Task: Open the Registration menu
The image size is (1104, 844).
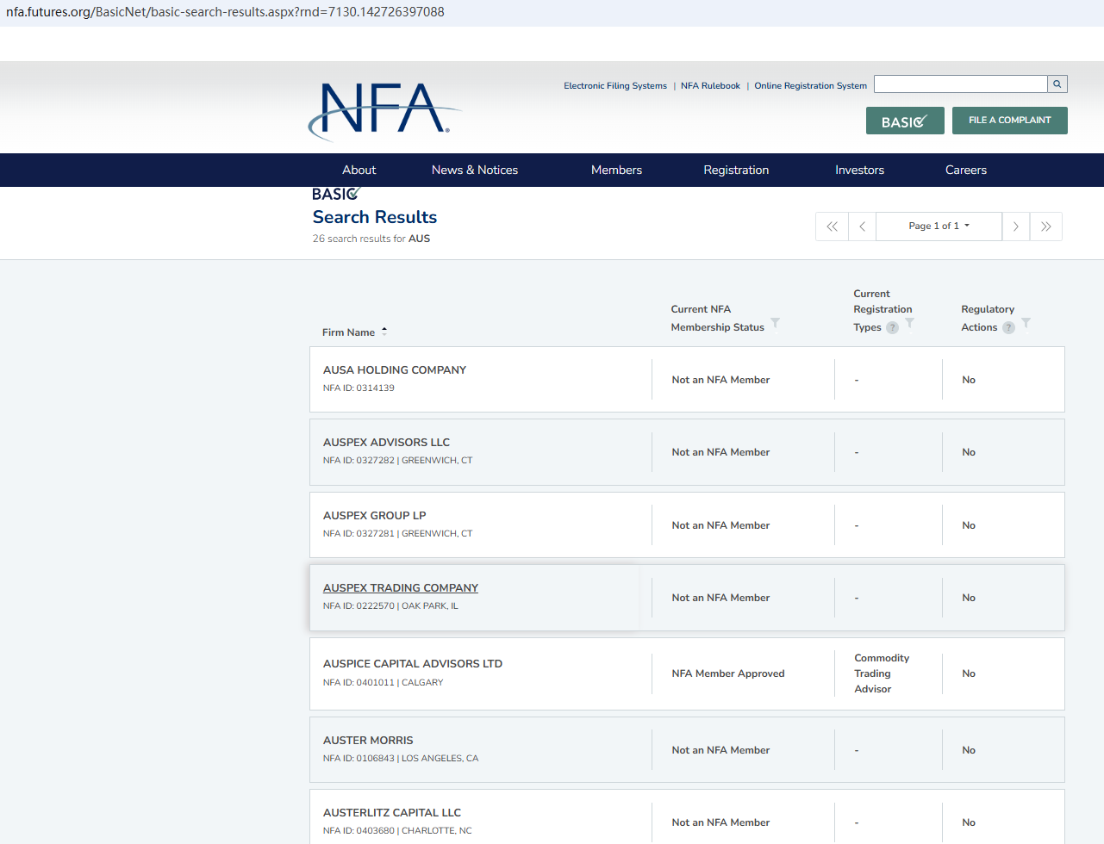Action: click(736, 171)
